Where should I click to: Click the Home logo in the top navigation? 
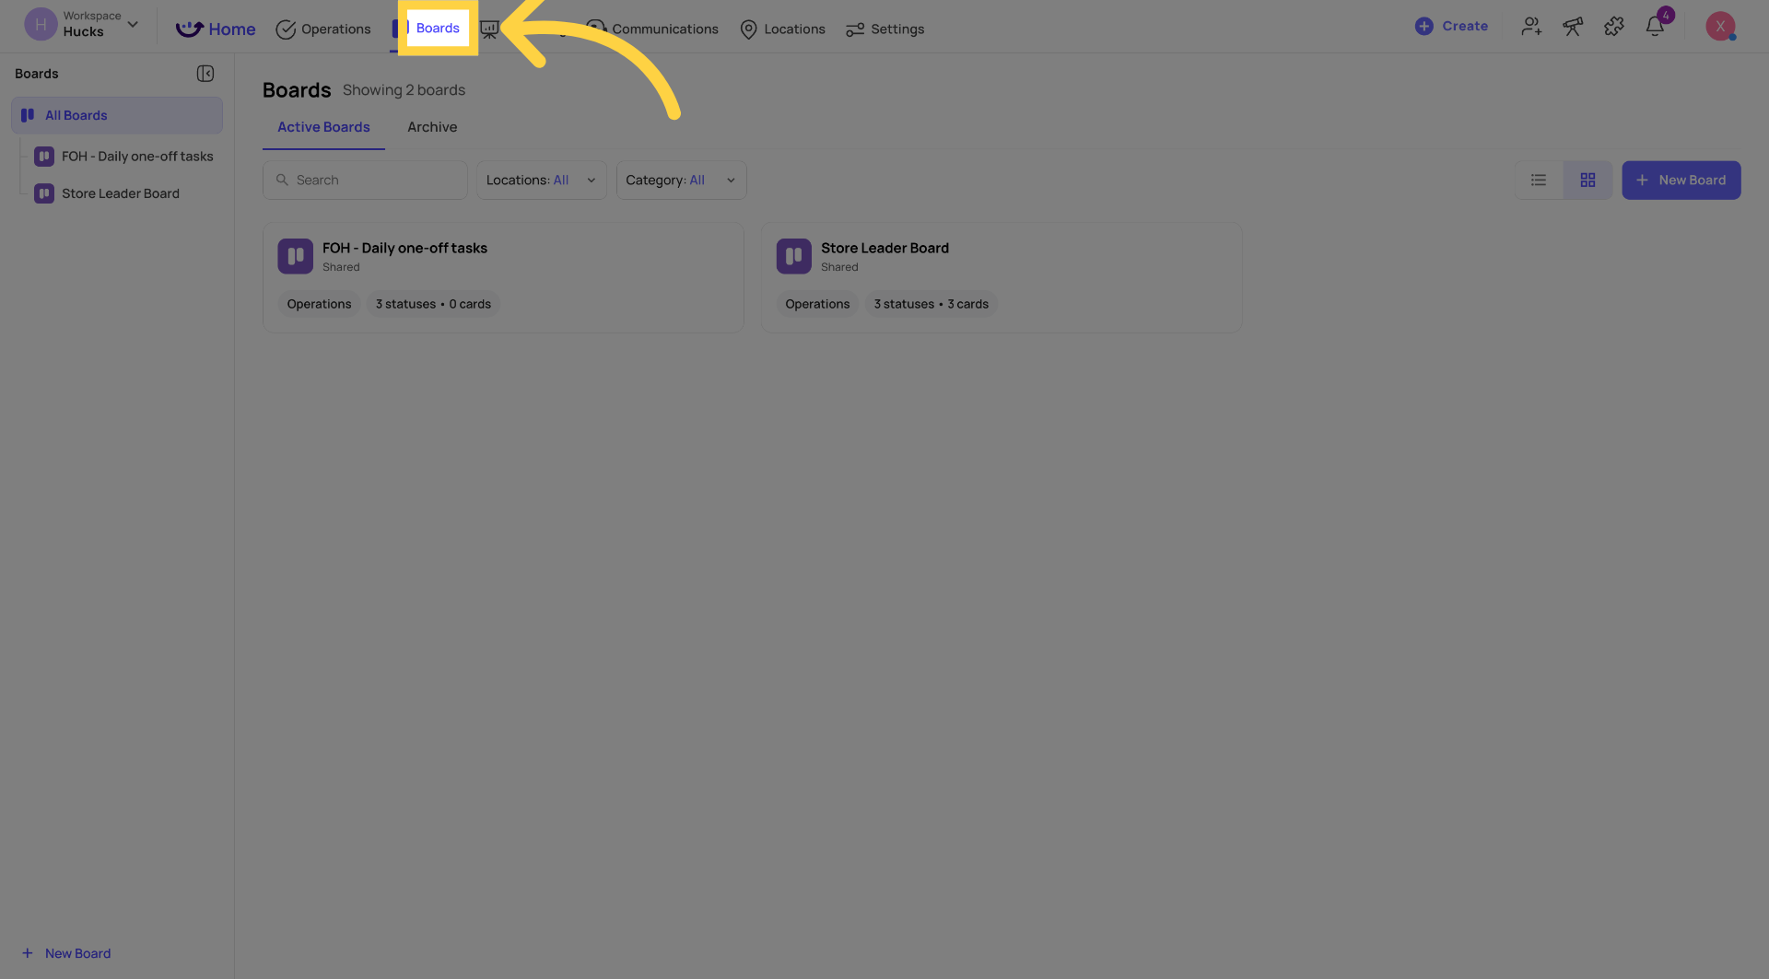coord(216,29)
